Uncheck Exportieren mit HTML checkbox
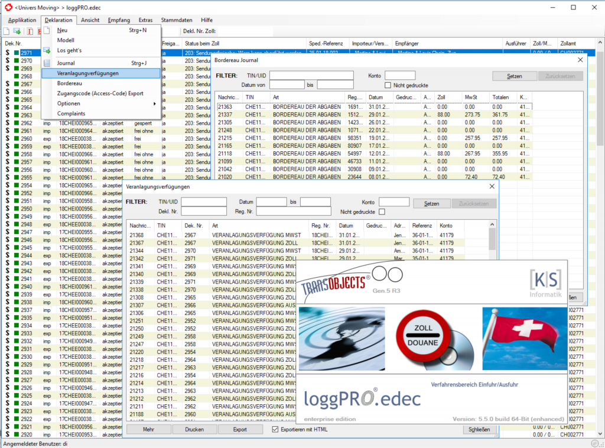Image resolution: width=605 pixels, height=448 pixels. point(275,429)
